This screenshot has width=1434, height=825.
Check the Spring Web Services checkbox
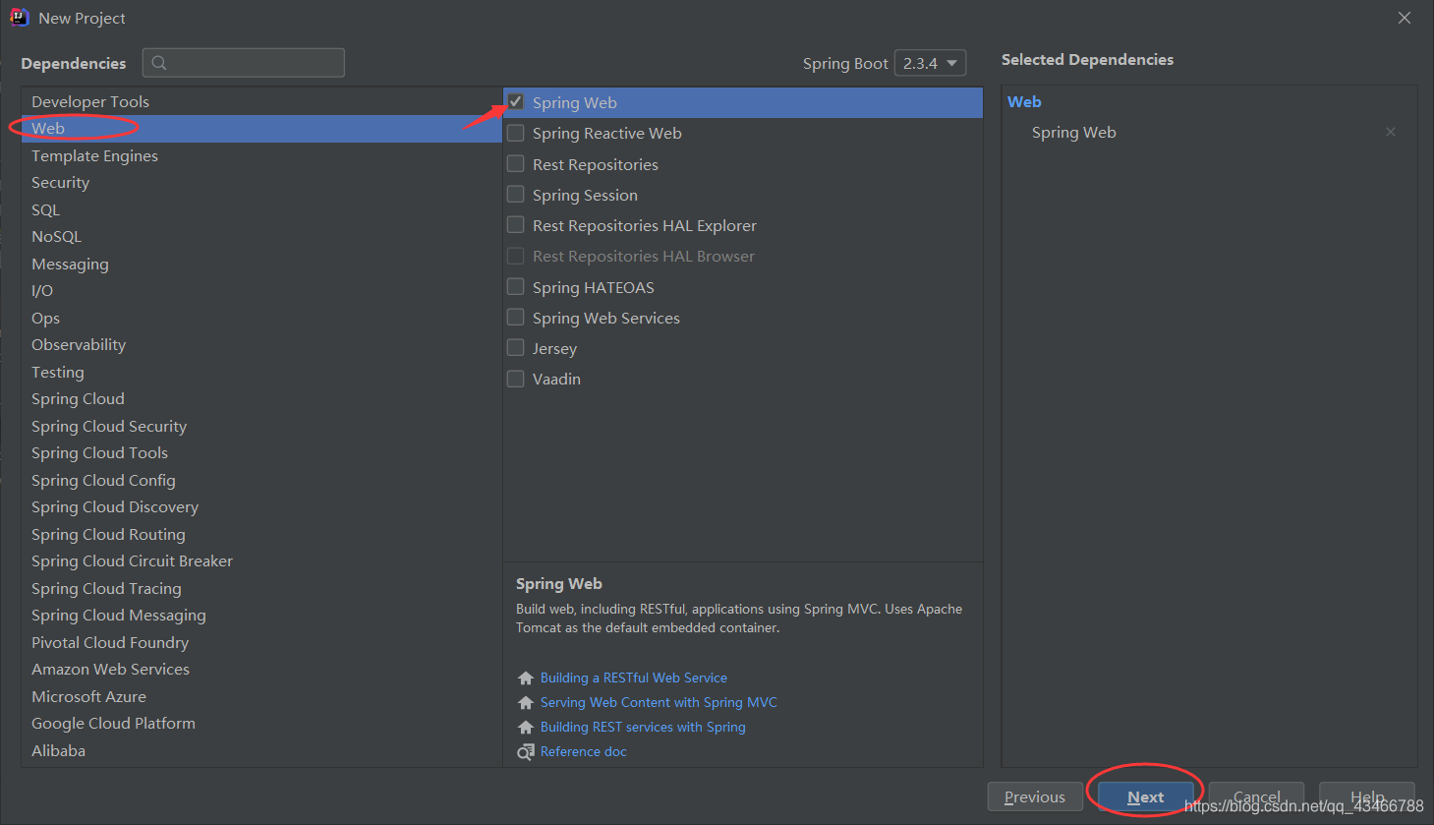click(515, 318)
